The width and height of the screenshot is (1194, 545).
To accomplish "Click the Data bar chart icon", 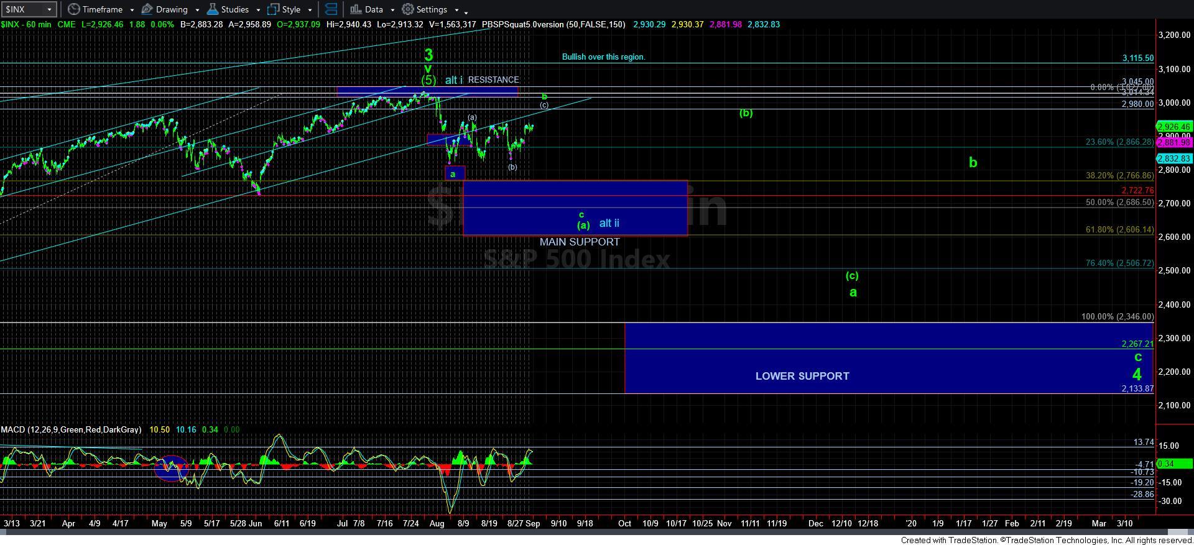I will click(x=355, y=9).
